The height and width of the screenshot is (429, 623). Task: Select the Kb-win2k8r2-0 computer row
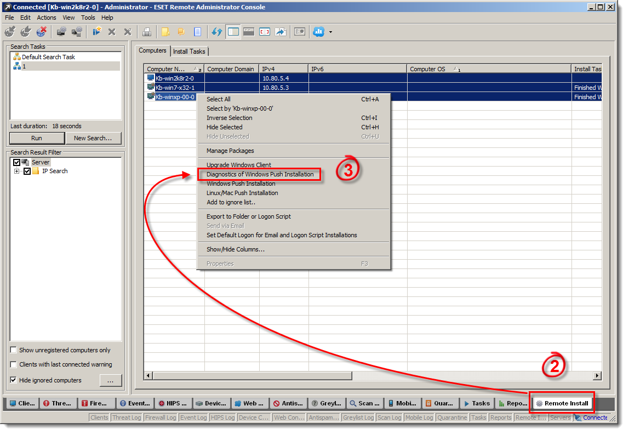(x=373, y=78)
